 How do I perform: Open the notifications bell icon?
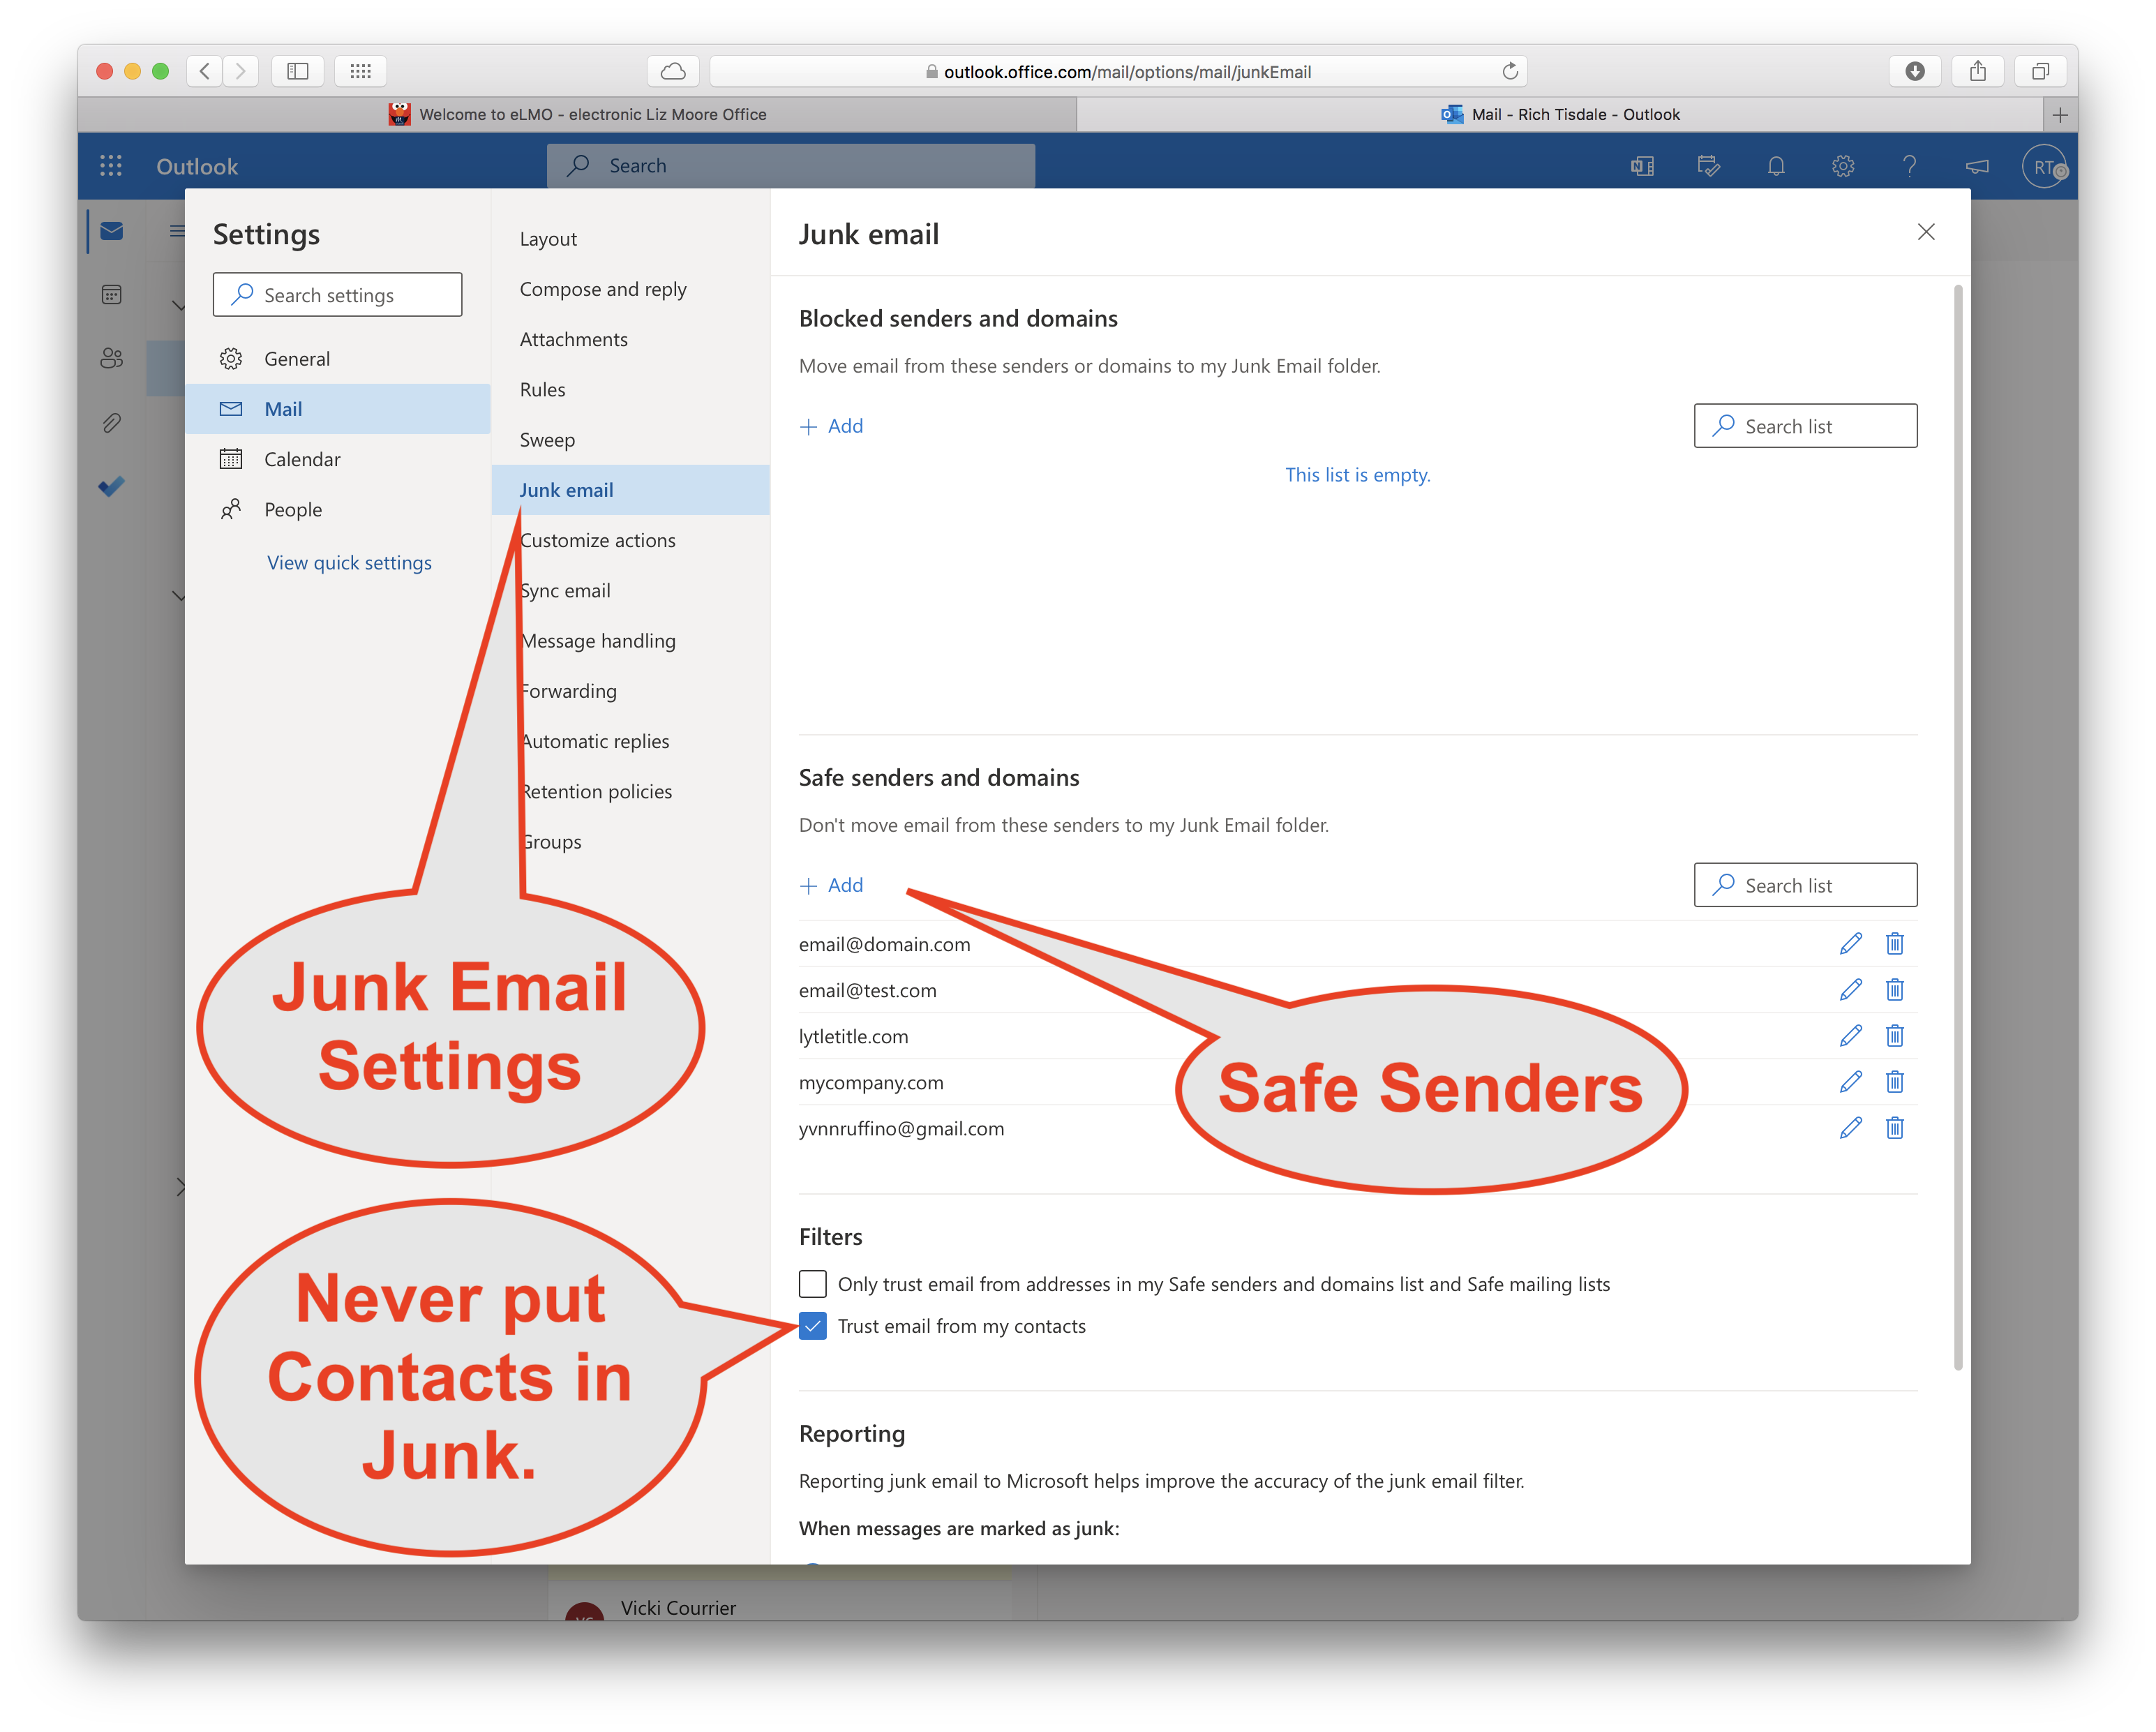1775,166
